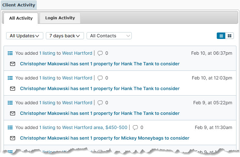The width and height of the screenshot is (240, 157).
Task: Open West Hartford link in Feb 10 12:03pm row
Action: click(x=77, y=78)
